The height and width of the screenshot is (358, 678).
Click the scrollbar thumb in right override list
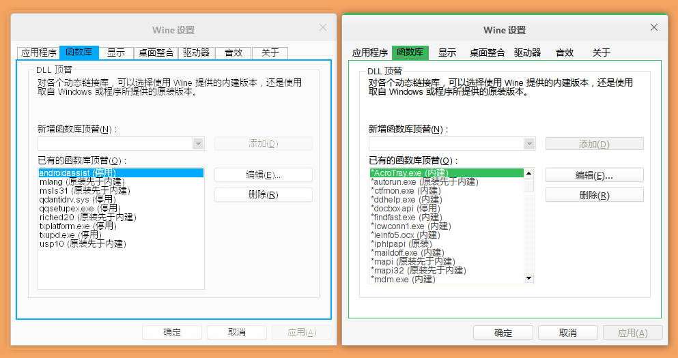coord(528,185)
